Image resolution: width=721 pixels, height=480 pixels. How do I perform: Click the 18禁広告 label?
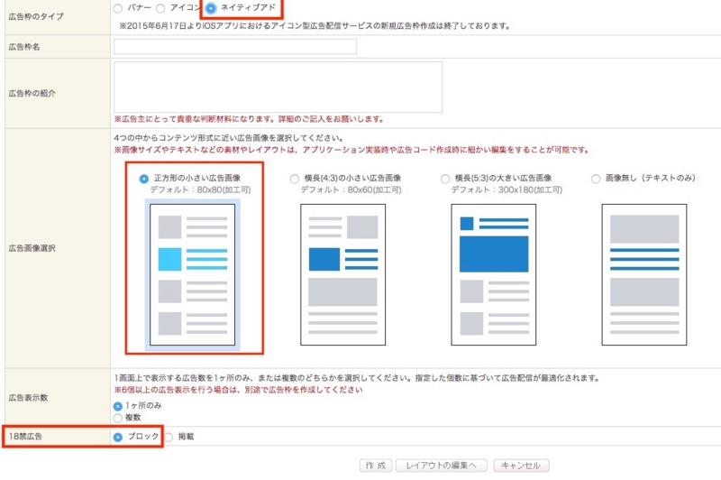point(25,437)
